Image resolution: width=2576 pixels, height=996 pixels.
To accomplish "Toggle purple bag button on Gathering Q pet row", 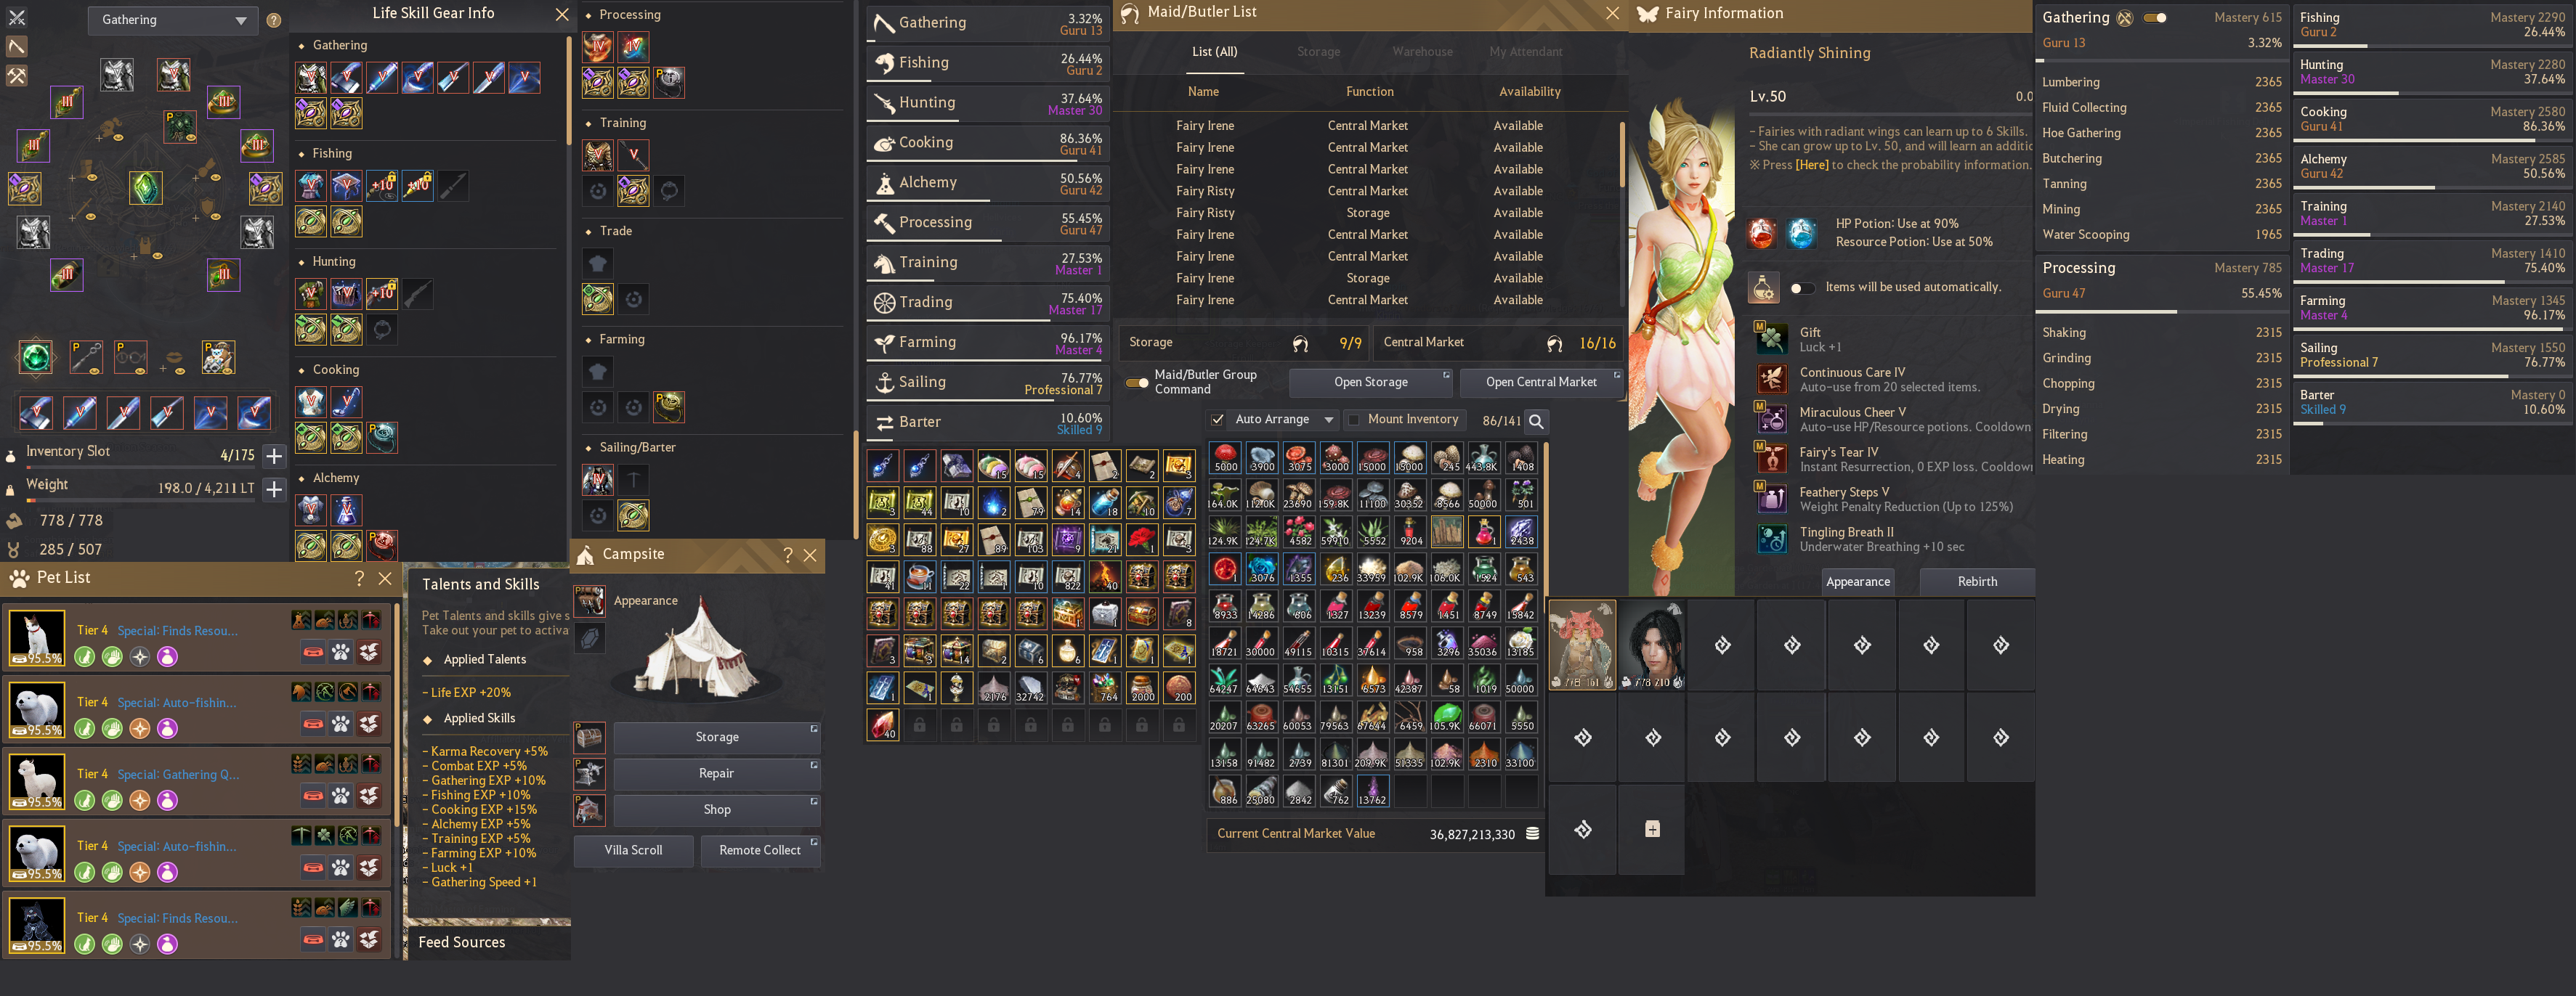I will pyautogui.click(x=167, y=801).
